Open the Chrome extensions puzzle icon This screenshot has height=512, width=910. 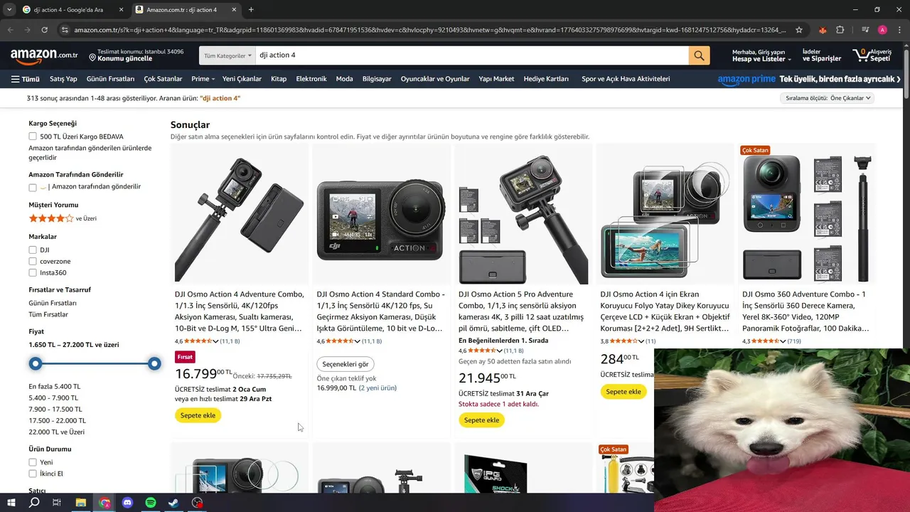click(840, 30)
